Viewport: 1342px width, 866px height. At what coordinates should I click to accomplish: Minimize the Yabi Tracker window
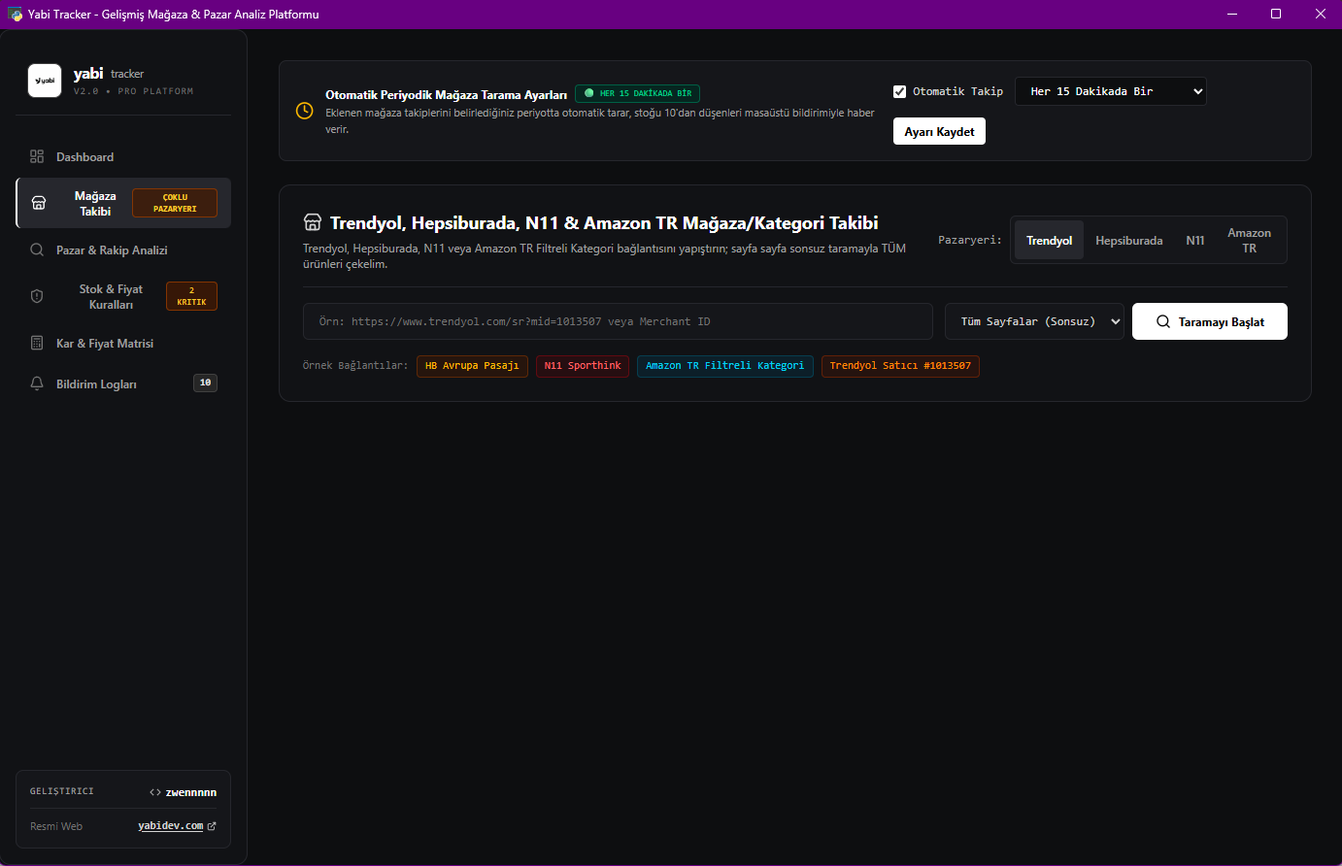click(x=1231, y=14)
